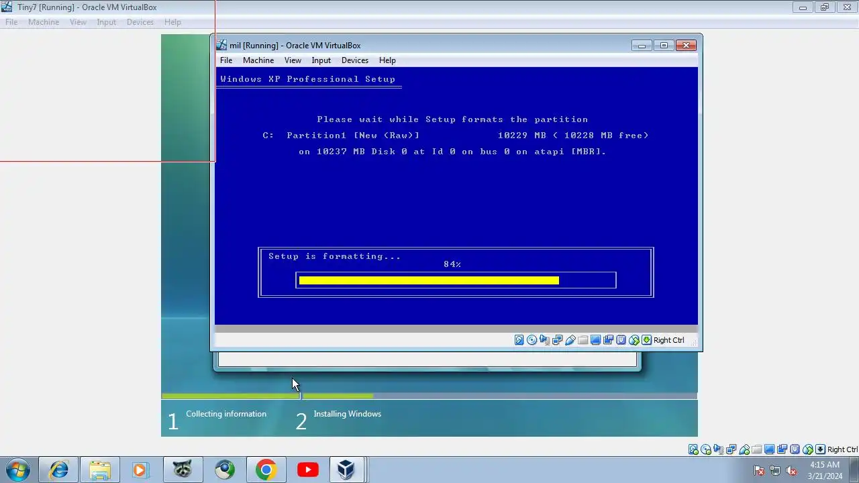Open View menu in Tiny7 window

[78, 22]
